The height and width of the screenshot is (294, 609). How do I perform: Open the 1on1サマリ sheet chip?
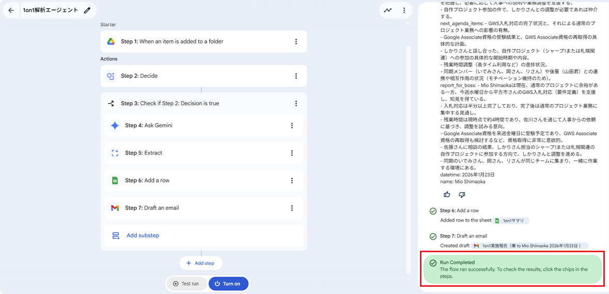[x=510, y=220]
